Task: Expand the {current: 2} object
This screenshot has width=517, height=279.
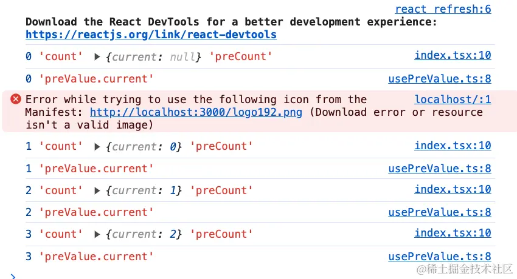Action: [97, 234]
